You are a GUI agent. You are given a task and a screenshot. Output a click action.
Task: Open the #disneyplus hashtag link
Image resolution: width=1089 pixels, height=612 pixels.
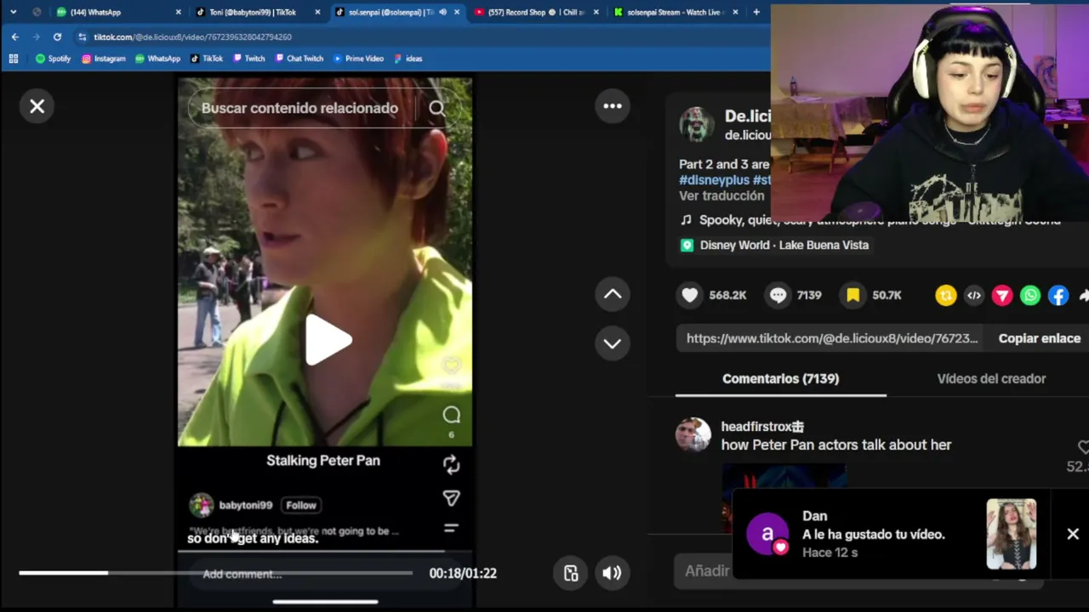(714, 180)
